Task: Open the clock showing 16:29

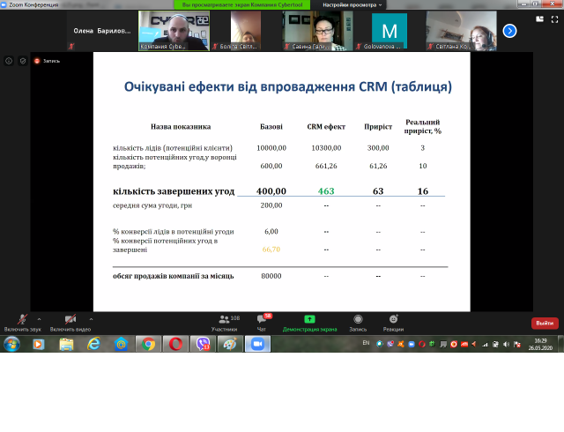Action: [540, 344]
